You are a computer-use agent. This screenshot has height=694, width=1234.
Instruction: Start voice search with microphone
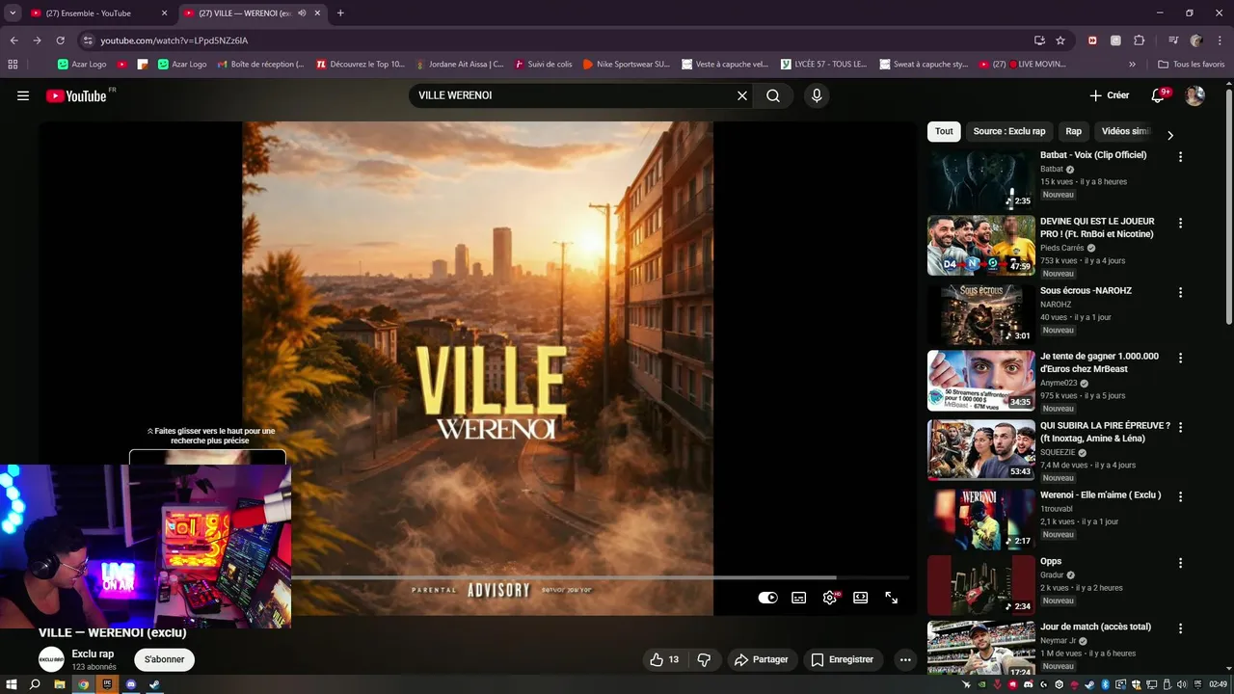817,95
